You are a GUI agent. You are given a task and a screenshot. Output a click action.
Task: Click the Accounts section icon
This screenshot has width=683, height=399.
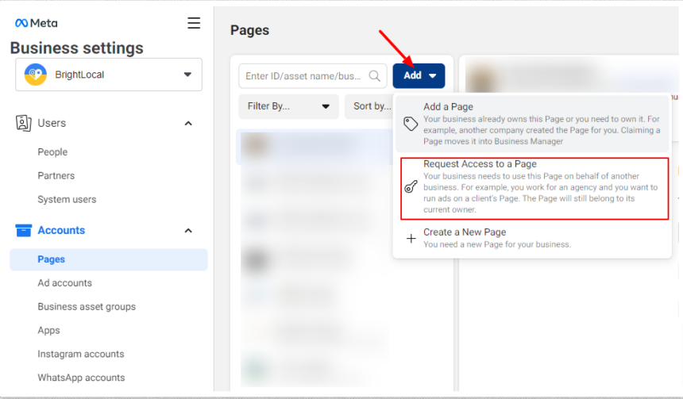[x=24, y=230]
